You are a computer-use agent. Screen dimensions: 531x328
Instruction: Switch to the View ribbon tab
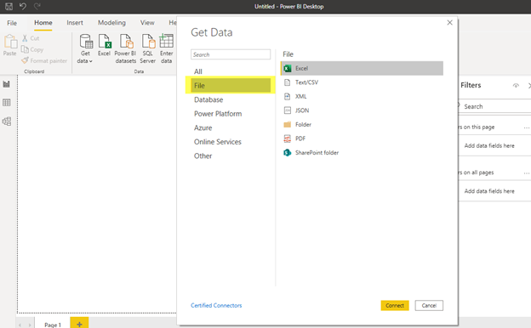click(147, 23)
